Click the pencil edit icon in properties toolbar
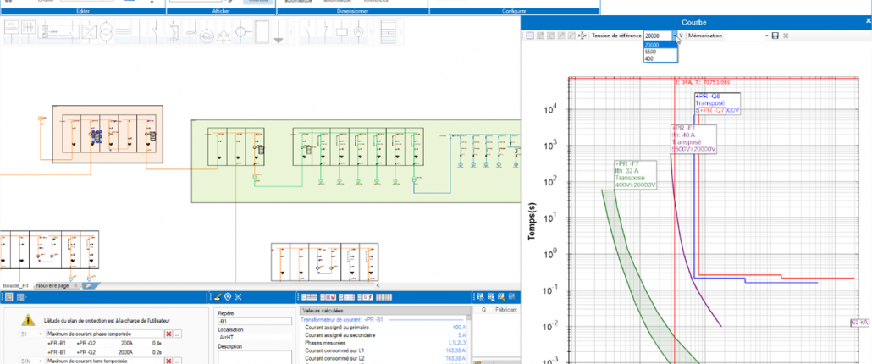The image size is (872, 364). 218,296
